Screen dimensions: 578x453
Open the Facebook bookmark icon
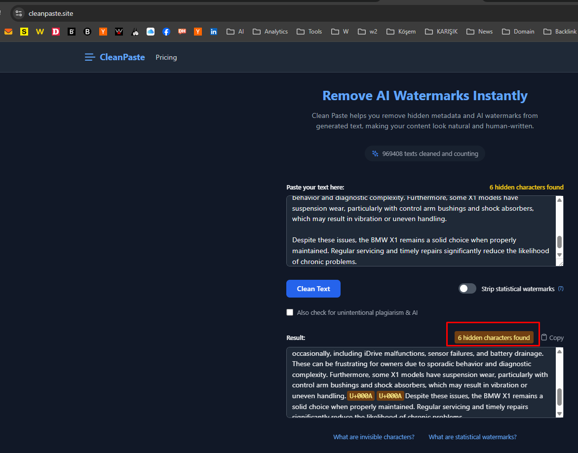tap(166, 32)
